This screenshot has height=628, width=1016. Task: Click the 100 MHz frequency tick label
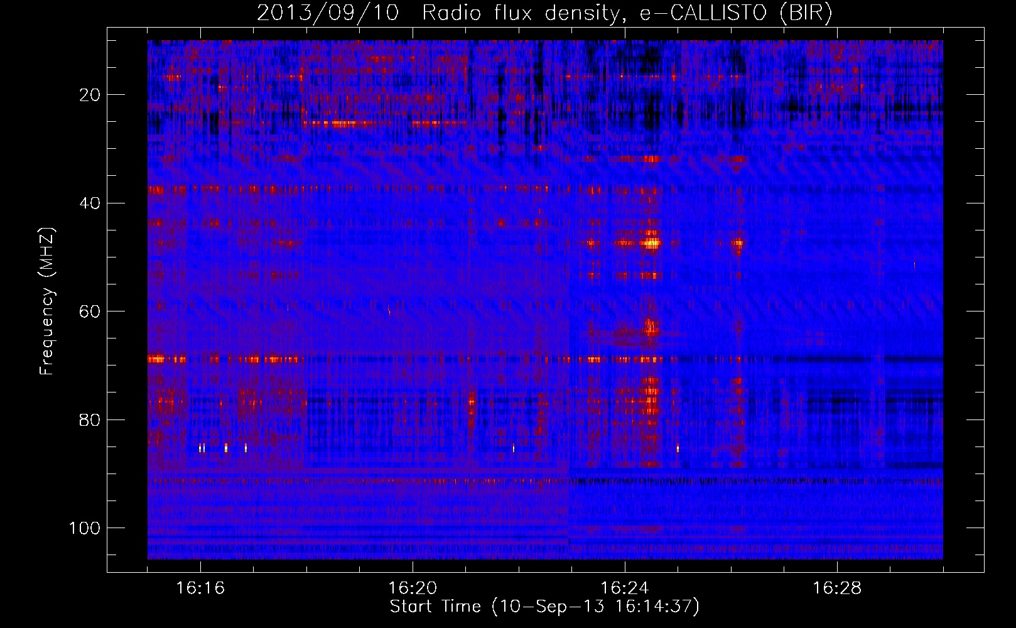pyautogui.click(x=85, y=528)
